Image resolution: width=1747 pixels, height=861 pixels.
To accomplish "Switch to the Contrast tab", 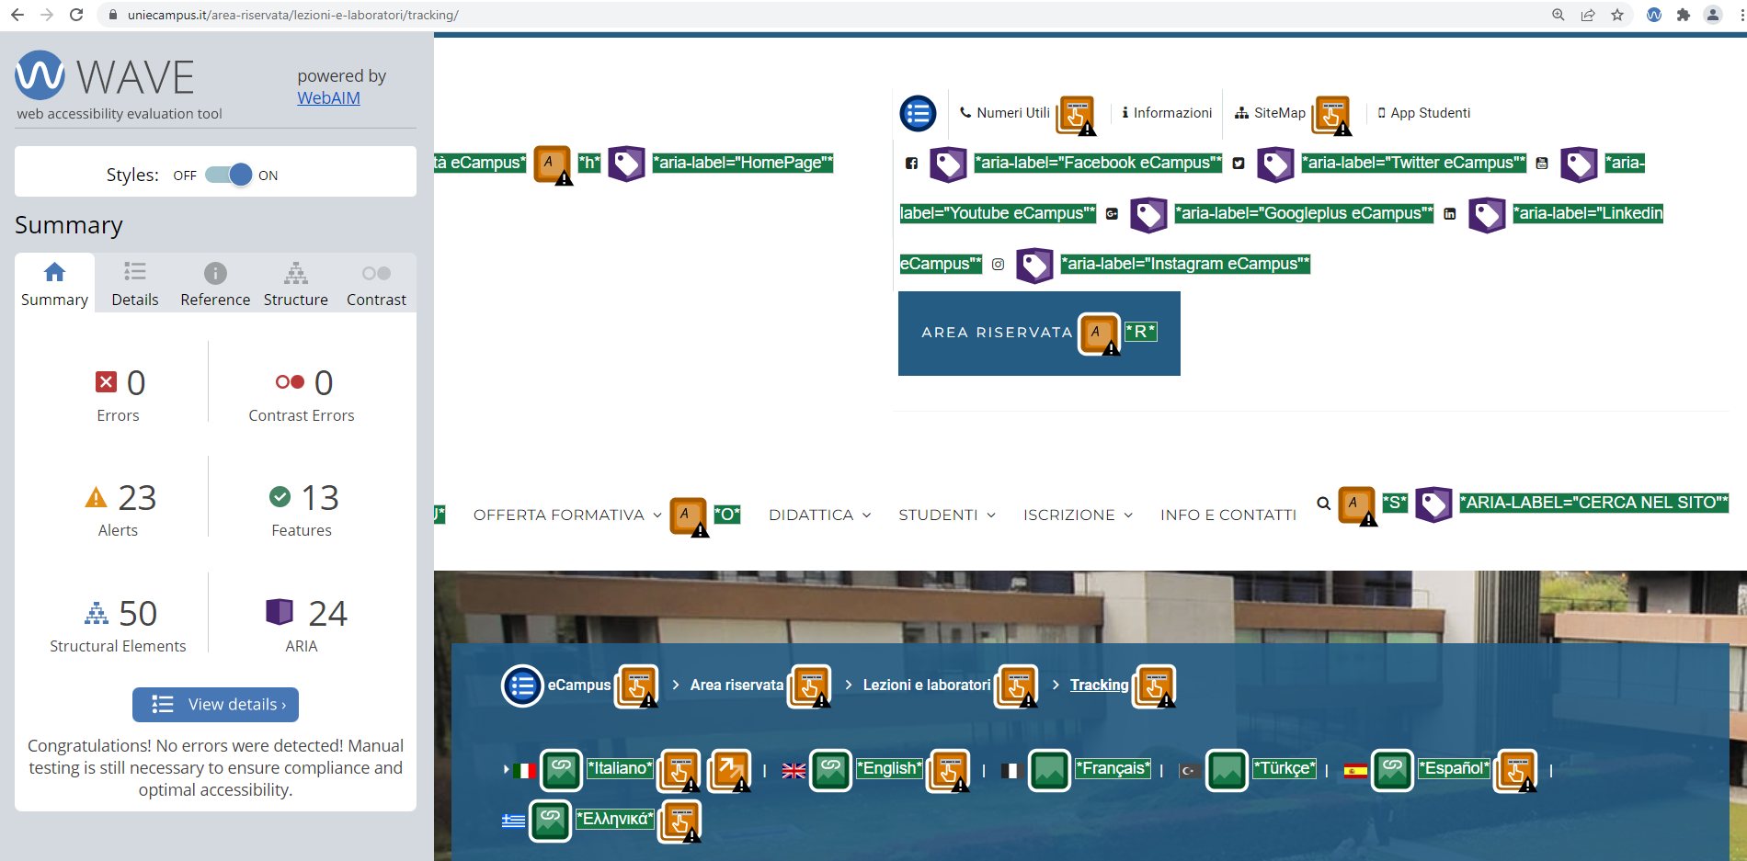I will (376, 284).
